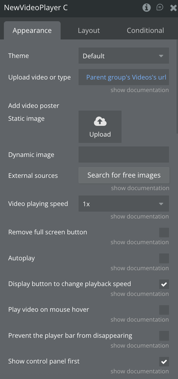
Task: Click the cloud upload icon
Action: tap(100, 121)
